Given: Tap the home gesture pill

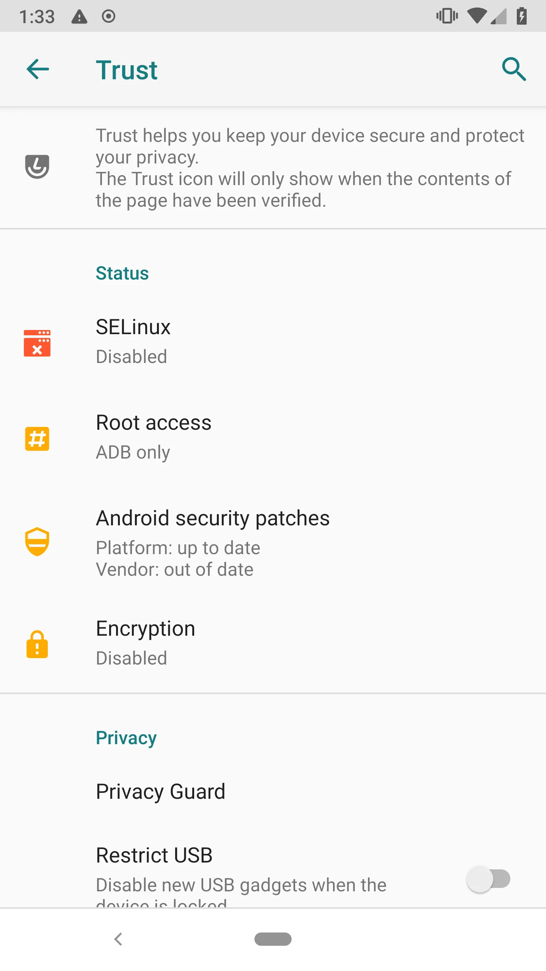Looking at the screenshot, I should click(273, 939).
